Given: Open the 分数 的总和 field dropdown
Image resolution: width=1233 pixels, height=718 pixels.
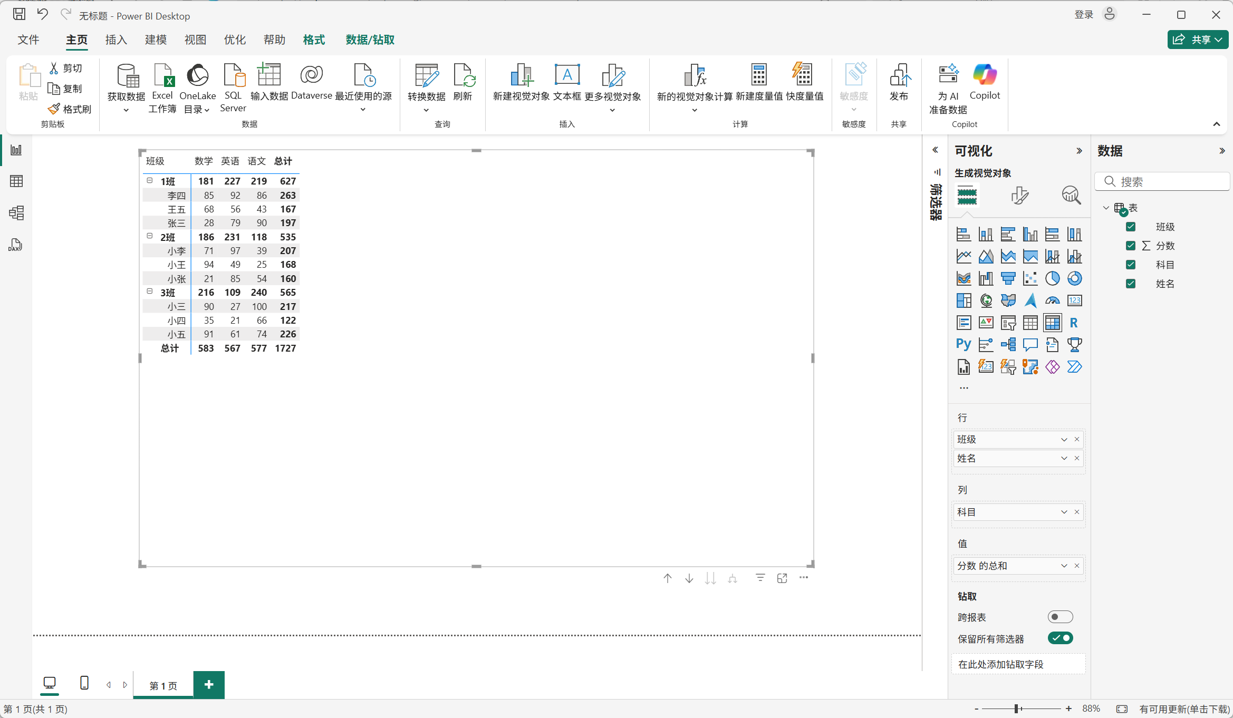Looking at the screenshot, I should click(x=1064, y=566).
